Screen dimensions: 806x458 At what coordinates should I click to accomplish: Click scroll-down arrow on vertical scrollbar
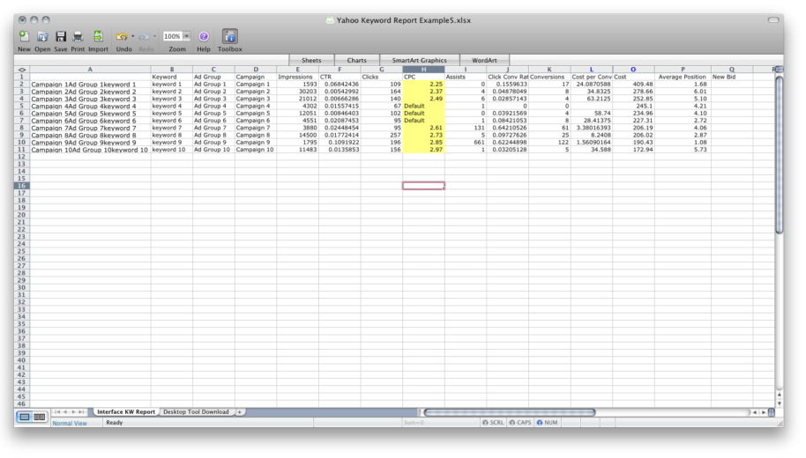(780, 403)
